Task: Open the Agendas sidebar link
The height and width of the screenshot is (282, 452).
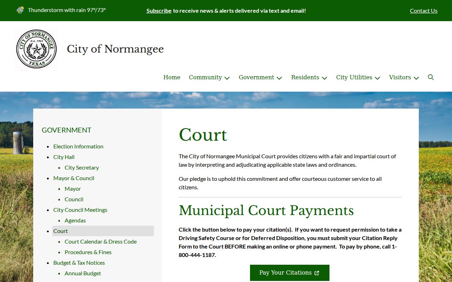Action: tap(75, 220)
